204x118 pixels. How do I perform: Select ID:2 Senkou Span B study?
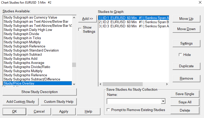pyautogui.click(x=133, y=22)
